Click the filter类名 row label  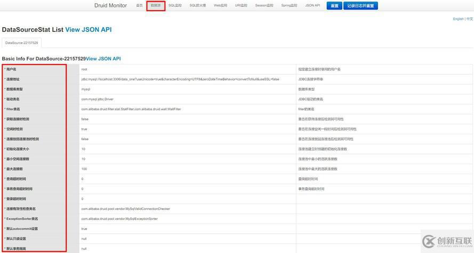pyautogui.click(x=13, y=109)
